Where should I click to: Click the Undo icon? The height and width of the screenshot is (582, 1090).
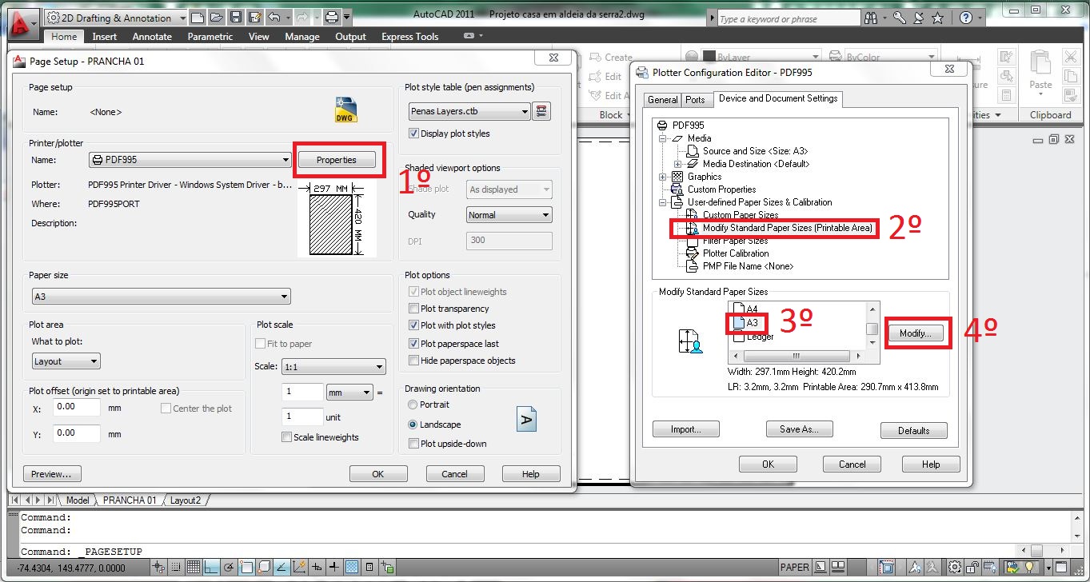[273, 17]
